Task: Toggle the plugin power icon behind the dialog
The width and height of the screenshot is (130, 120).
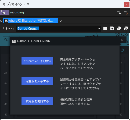Action: click(122, 50)
